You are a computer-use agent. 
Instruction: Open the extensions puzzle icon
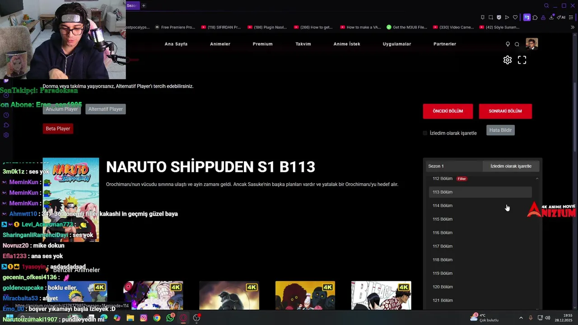[535, 18]
